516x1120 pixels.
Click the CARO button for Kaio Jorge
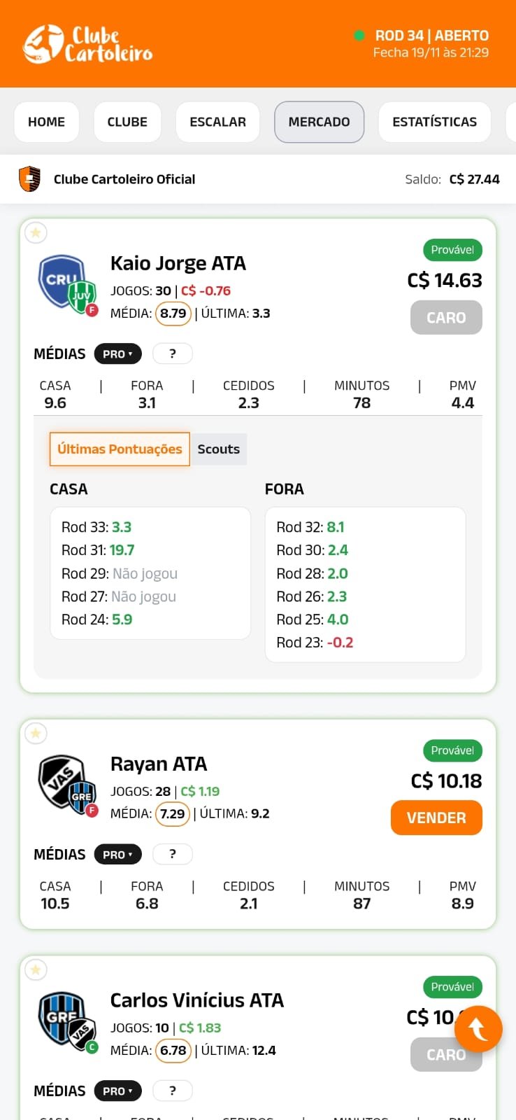[446, 318]
